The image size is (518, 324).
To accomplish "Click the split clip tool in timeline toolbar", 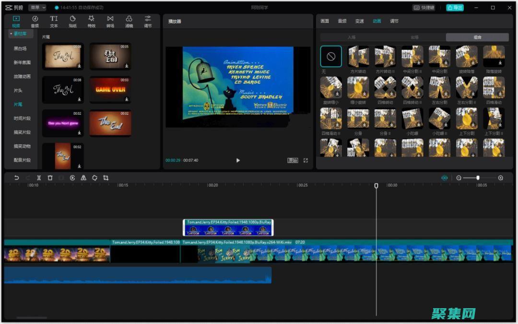I will click(x=39, y=178).
